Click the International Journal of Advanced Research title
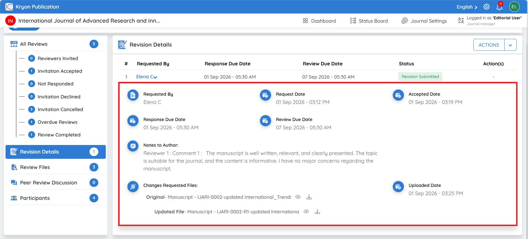Screen dimensions: 528x239 point(89,21)
